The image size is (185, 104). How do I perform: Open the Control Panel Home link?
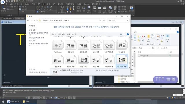pos(32,26)
